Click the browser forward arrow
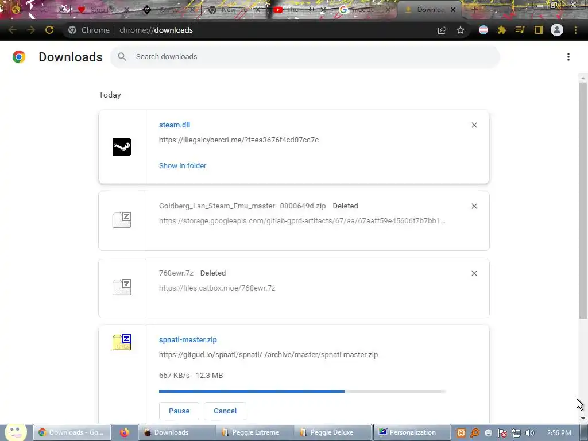 [x=31, y=30]
